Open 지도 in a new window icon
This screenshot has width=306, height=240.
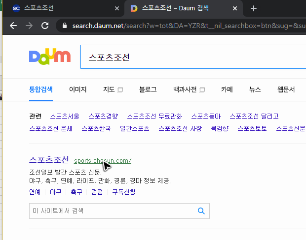click(120, 90)
